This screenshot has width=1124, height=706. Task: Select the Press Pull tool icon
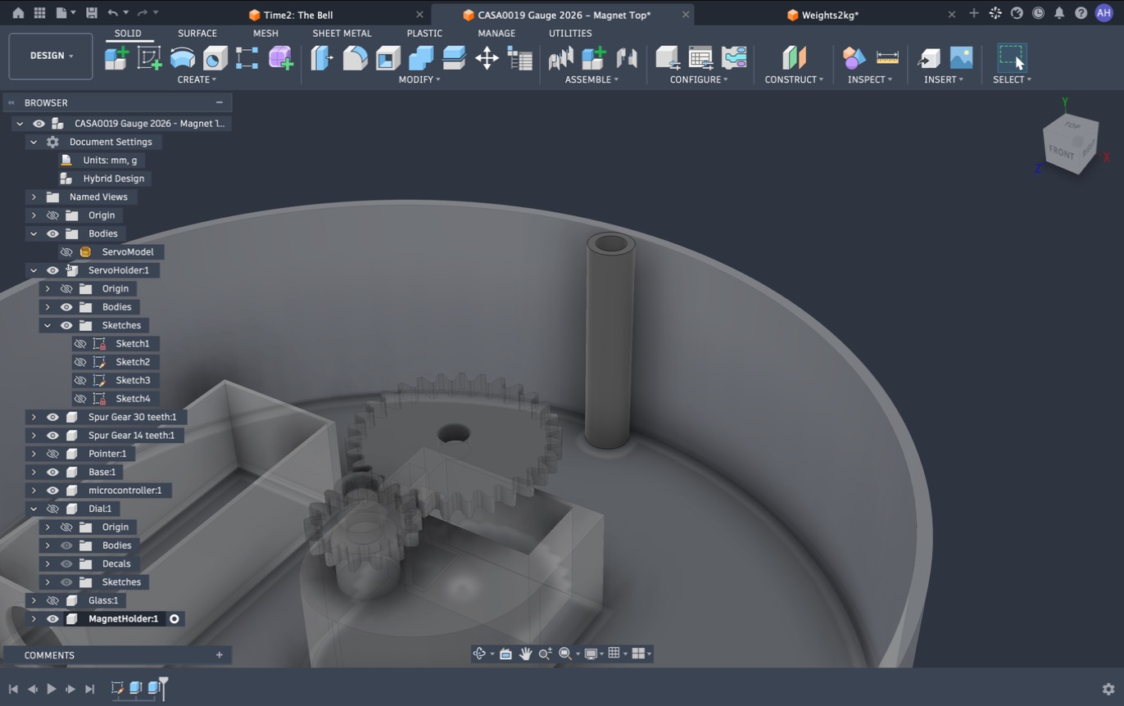tap(322, 58)
